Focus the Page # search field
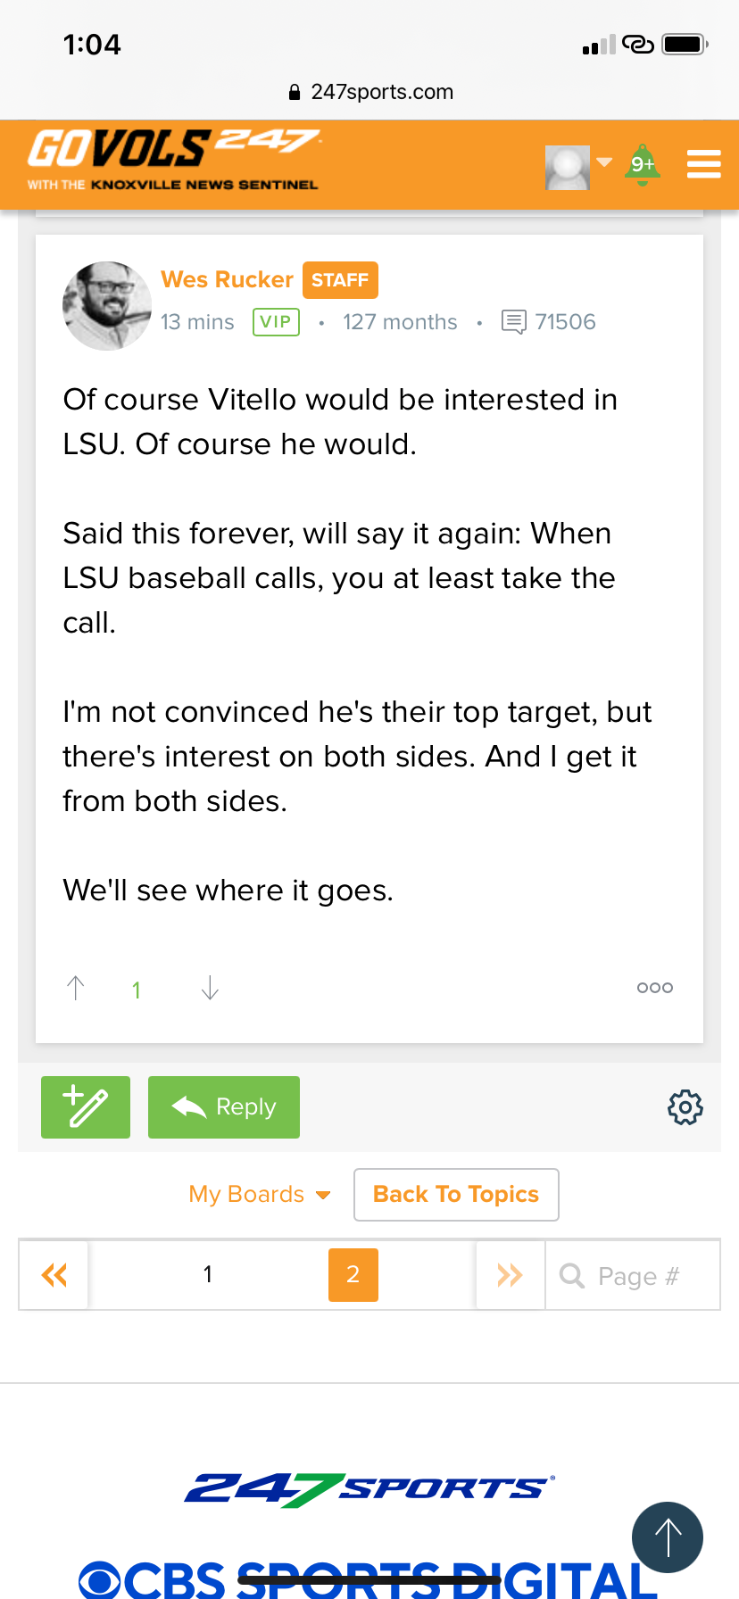The width and height of the screenshot is (739, 1599). [x=632, y=1275]
